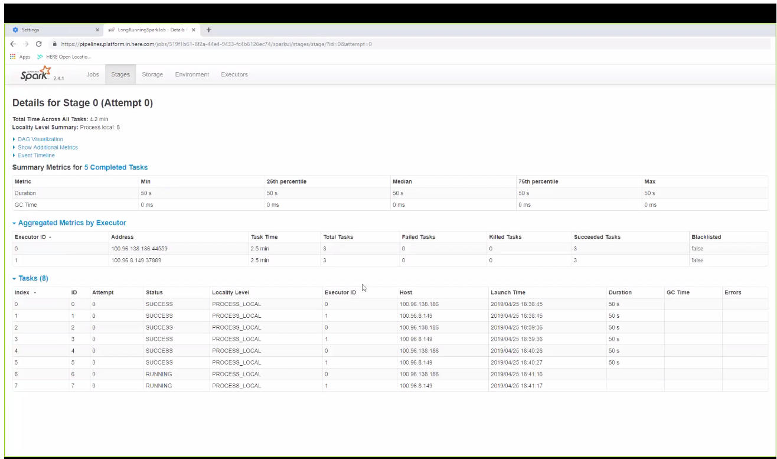Expand Show Additional Metrics

point(47,147)
